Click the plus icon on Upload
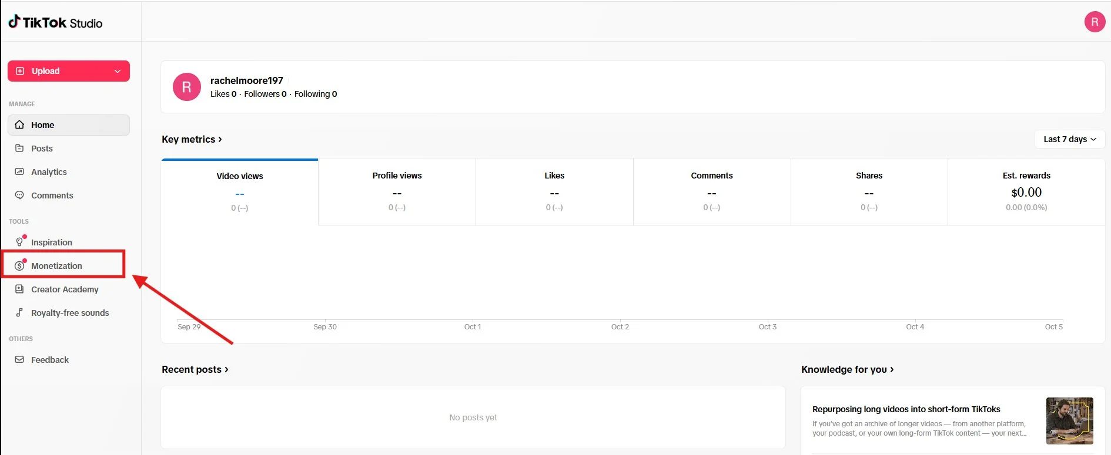1111x455 pixels. [20, 71]
